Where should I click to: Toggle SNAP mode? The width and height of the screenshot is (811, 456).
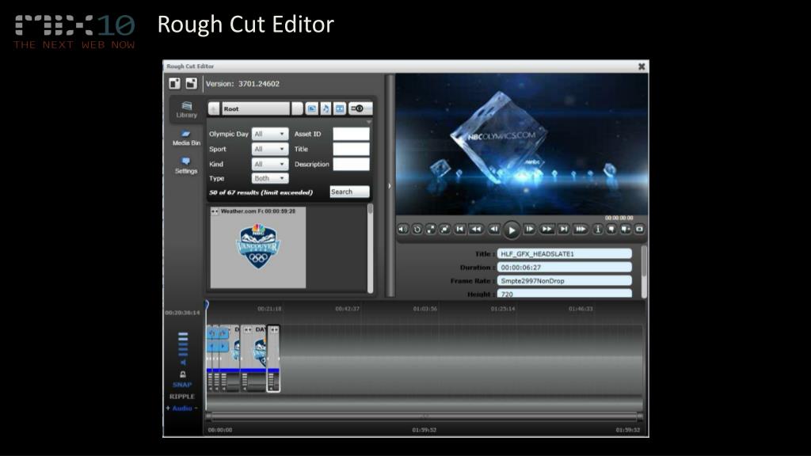[182, 385]
